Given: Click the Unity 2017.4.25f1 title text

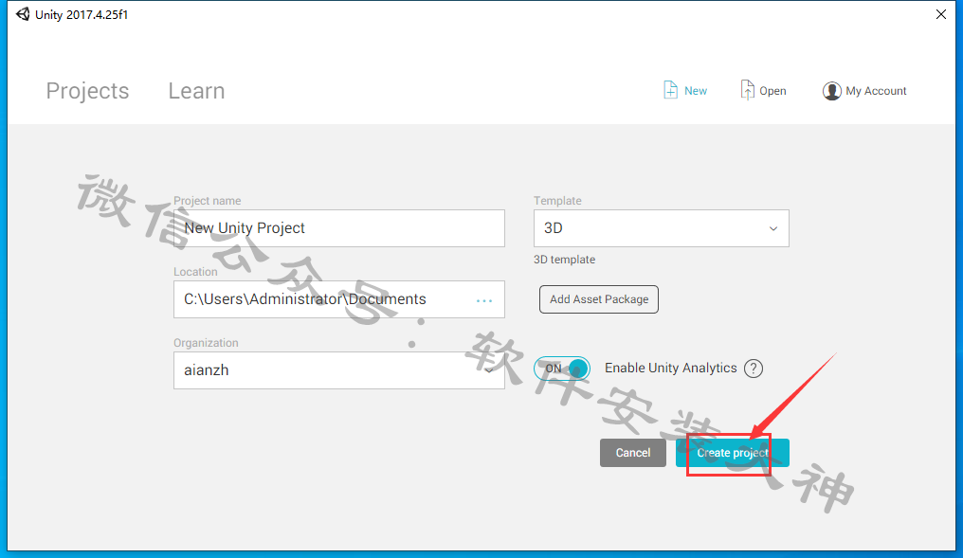Looking at the screenshot, I should 82,15.
